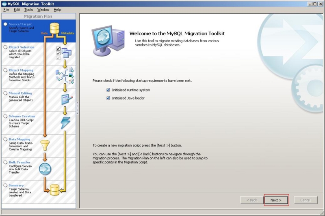Open the Help menu

(x=57, y=10)
